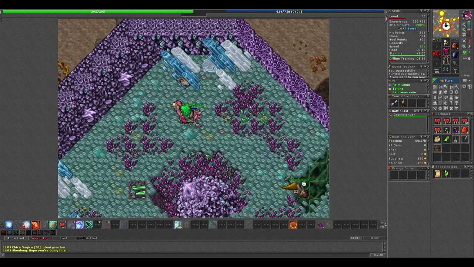
Task: Select the parchment scroll in Shopping Bag
Action: pos(437,174)
